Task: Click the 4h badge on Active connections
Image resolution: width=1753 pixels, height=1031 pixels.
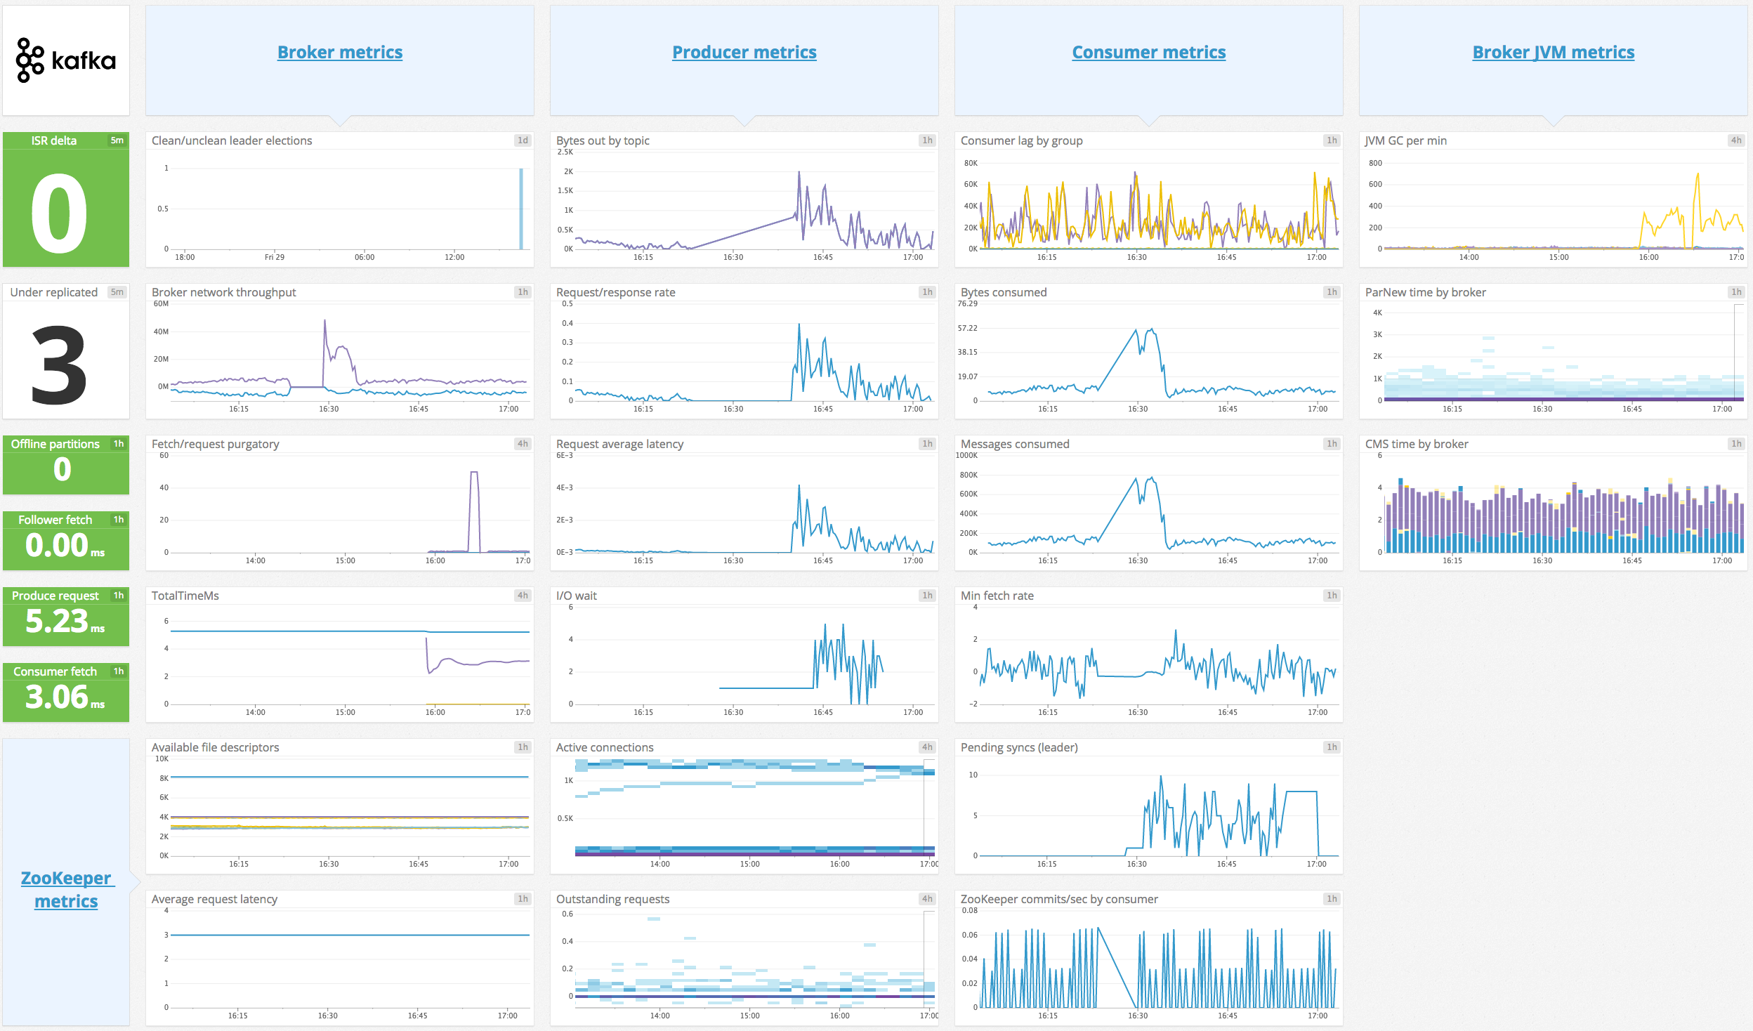Action: coord(927,747)
